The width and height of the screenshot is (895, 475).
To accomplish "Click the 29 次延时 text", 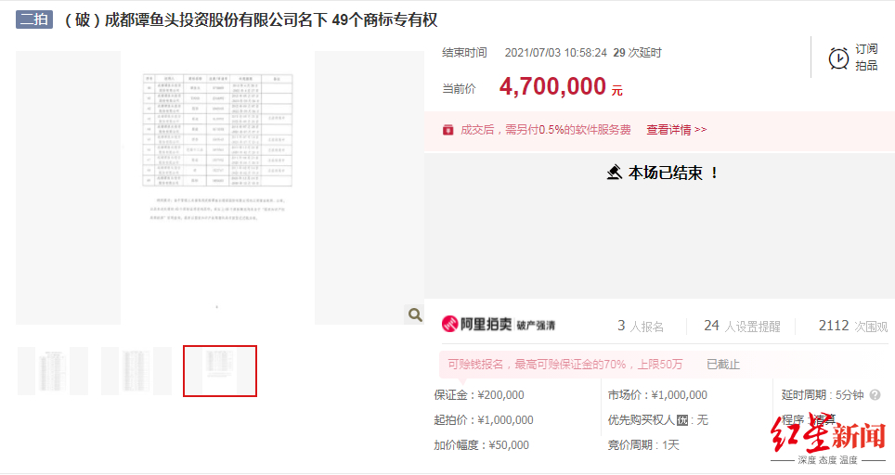I will (637, 53).
